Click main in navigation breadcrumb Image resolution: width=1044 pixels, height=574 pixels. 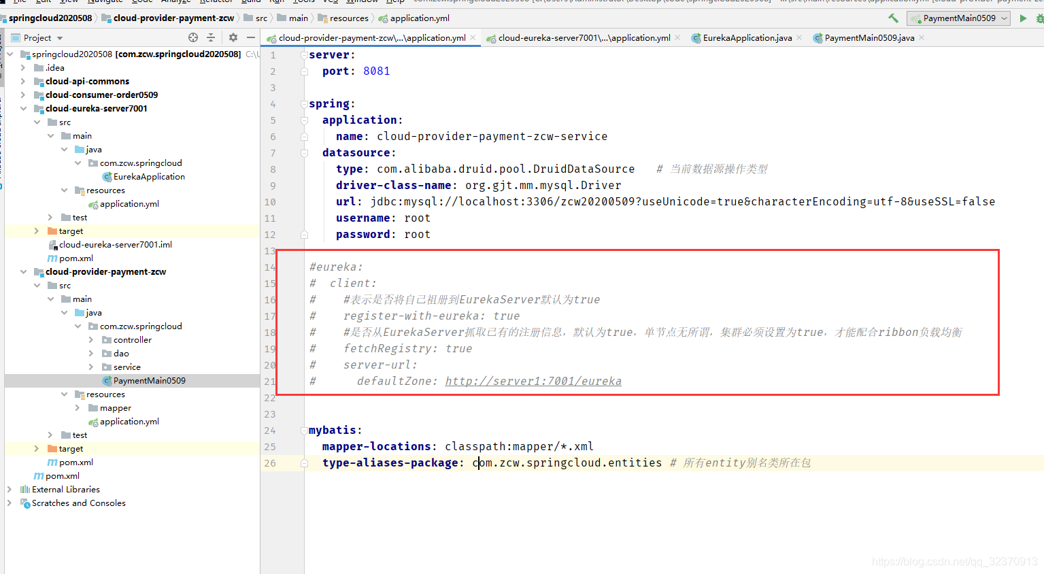click(299, 18)
